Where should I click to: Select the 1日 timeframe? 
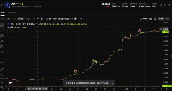34,19
